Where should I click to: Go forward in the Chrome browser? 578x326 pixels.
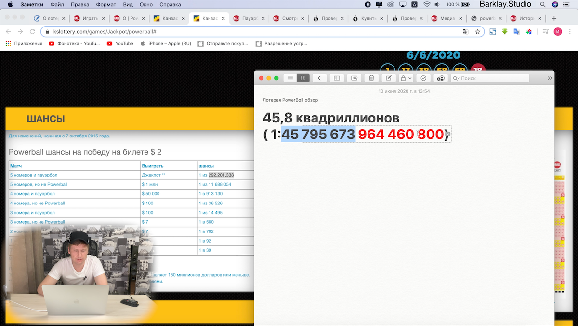pos(20,31)
